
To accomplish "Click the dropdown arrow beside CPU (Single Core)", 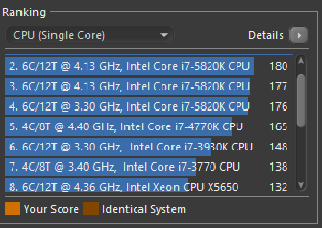I will pos(164,35).
